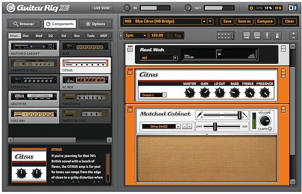Enable LEARN in Matched Cabinet
The image size is (302, 194).
coord(270,129)
